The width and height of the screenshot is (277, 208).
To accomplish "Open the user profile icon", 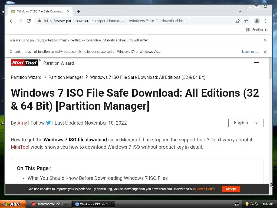I will point(257,21).
